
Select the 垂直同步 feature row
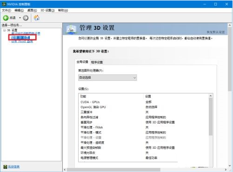pyautogui.click(x=144, y=122)
